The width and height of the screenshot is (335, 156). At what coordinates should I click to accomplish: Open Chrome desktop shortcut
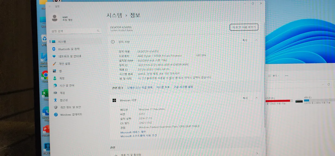pyautogui.click(x=45, y=75)
